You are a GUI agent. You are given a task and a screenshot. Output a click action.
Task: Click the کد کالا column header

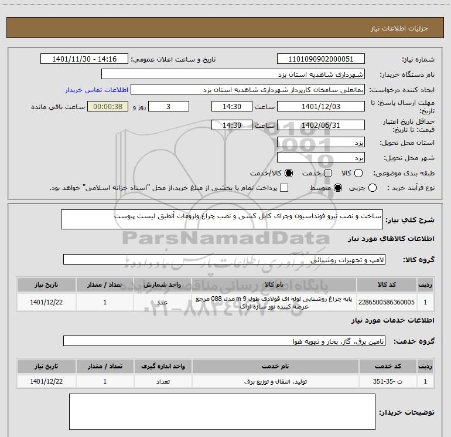[387, 285]
